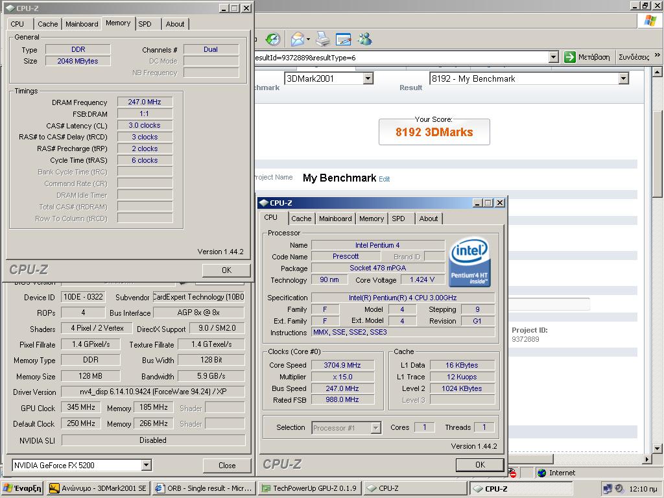Open Mainboard tab in front CPU-Z window
Viewport: 664px width, 498px height.
(335, 219)
